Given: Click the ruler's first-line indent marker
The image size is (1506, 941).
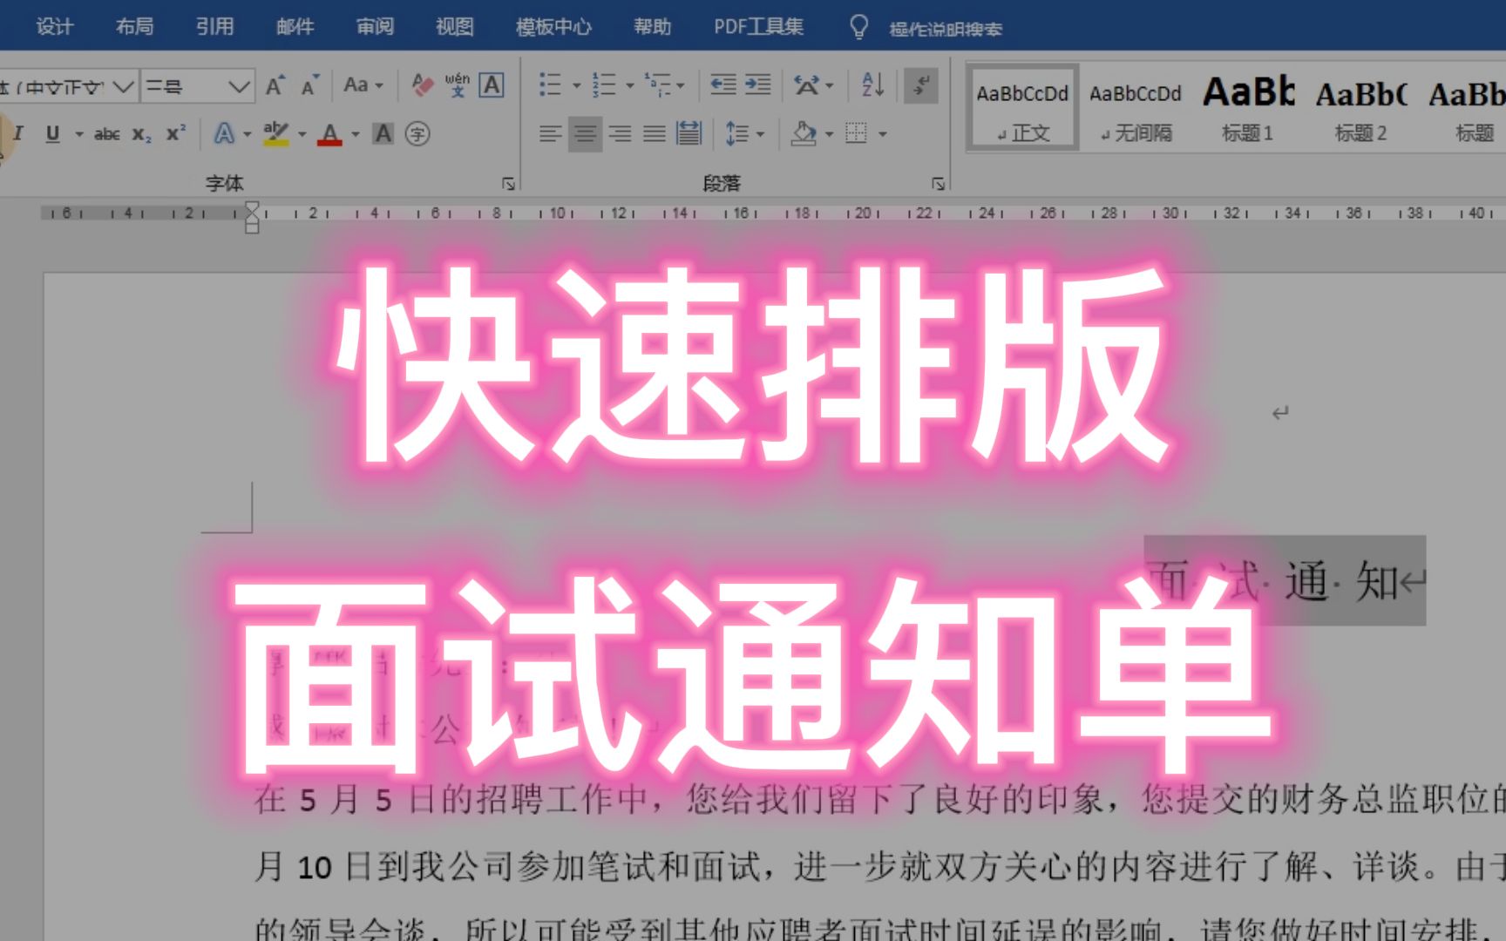Looking at the screenshot, I should point(252,207).
